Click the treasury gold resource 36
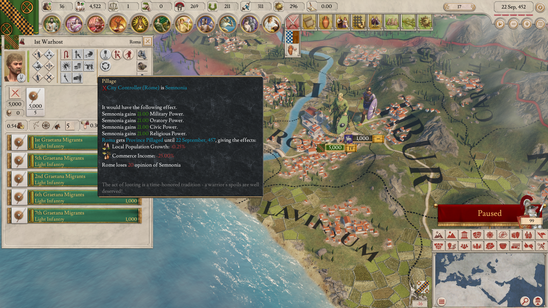 pyautogui.click(x=57, y=7)
